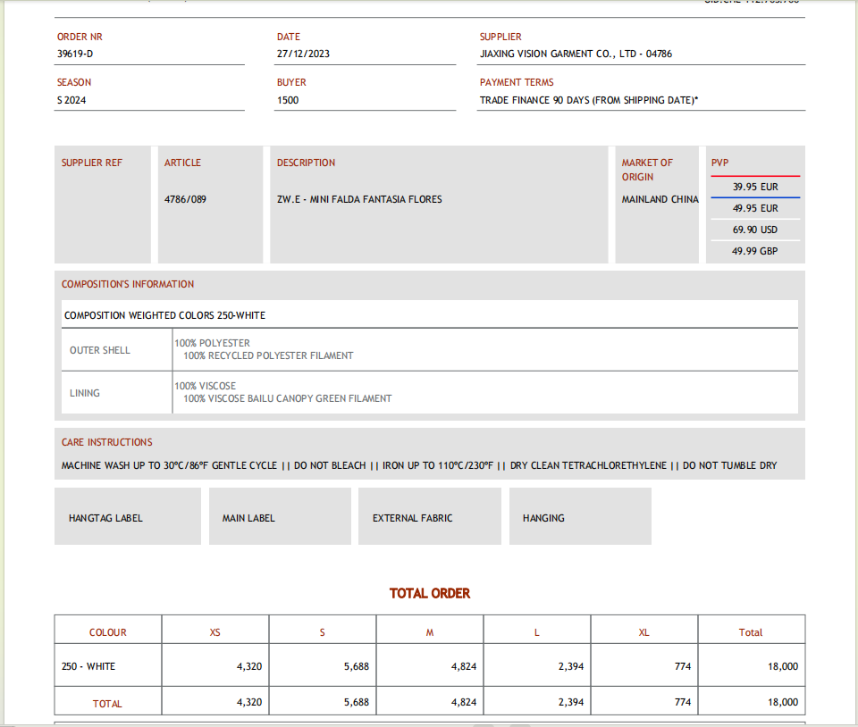Select the Mini Falda Fantasia Flores description
Image resolution: width=858 pixels, height=727 pixels.
(359, 199)
